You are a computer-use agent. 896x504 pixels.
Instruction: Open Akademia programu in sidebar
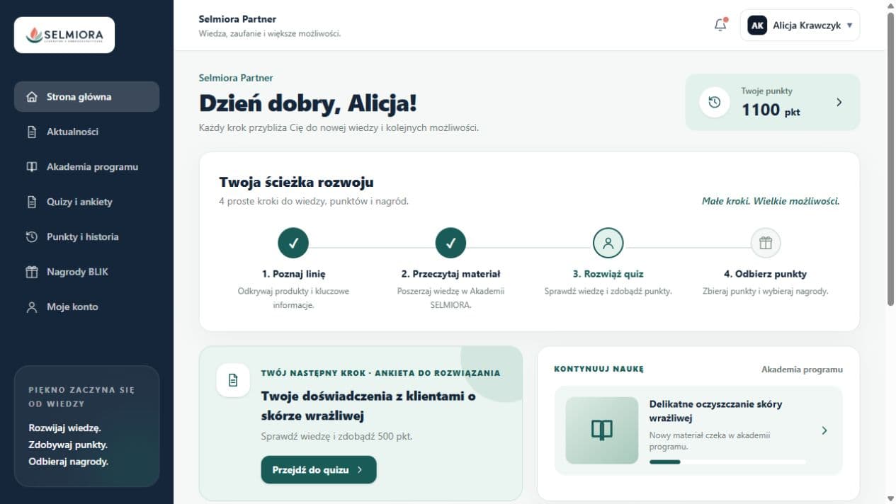pos(86,167)
